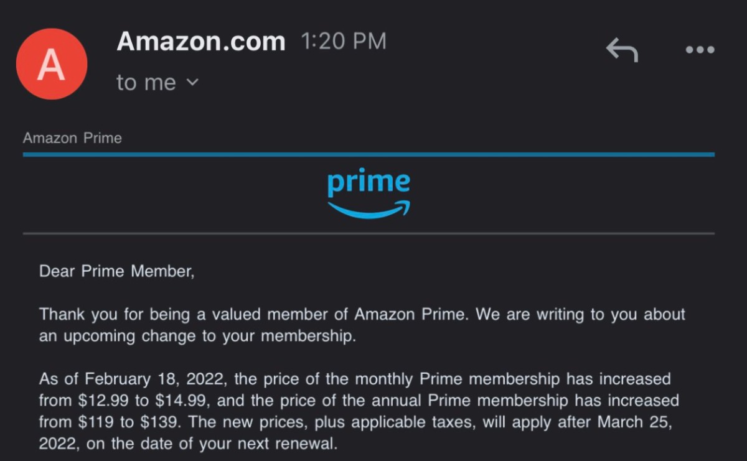
Task: Click the prime smile arrow graphic
Action: pos(369,210)
